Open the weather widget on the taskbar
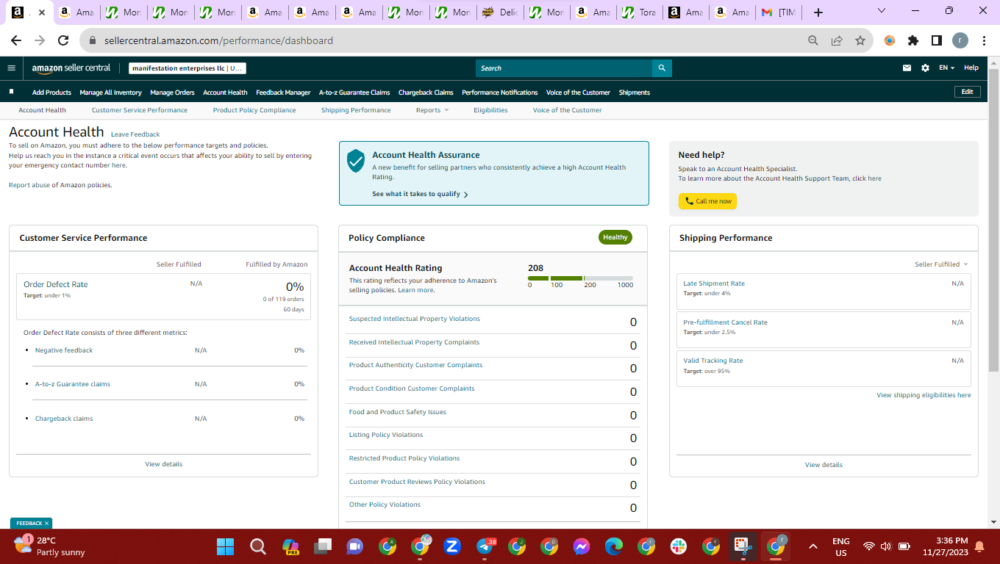This screenshot has height=564, width=1000. click(50, 546)
